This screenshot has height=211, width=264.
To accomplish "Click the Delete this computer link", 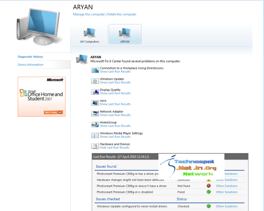I will coord(122,14).
